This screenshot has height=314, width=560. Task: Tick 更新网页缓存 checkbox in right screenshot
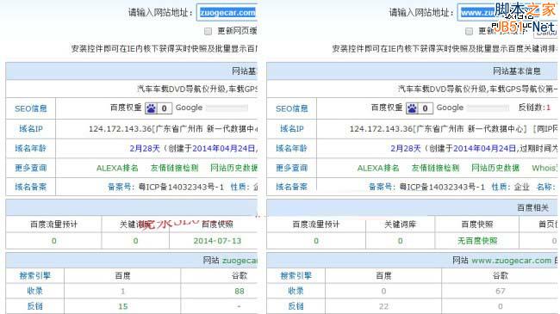(x=469, y=31)
